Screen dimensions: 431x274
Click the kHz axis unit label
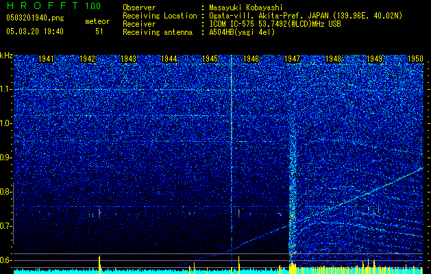(6, 55)
